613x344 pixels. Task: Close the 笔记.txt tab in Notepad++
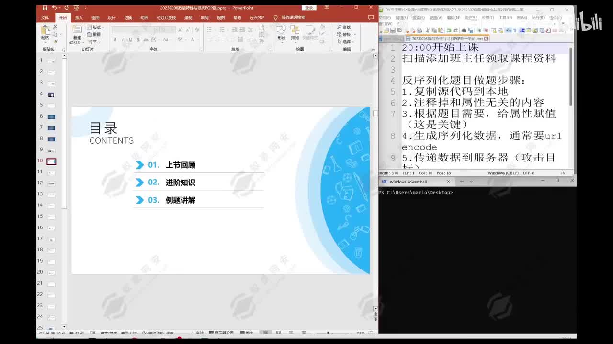coord(486,39)
